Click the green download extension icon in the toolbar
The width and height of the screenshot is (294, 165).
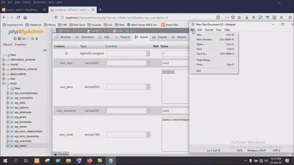(254, 17)
